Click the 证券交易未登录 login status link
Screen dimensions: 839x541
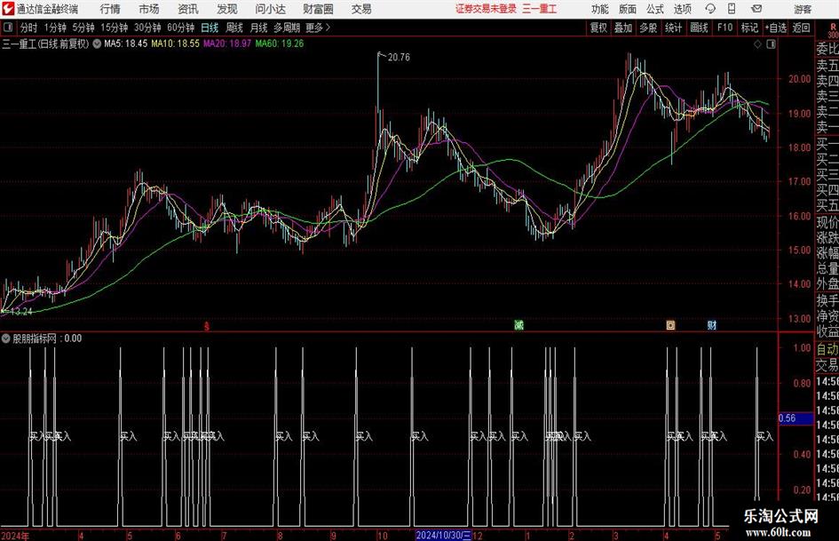tap(486, 9)
